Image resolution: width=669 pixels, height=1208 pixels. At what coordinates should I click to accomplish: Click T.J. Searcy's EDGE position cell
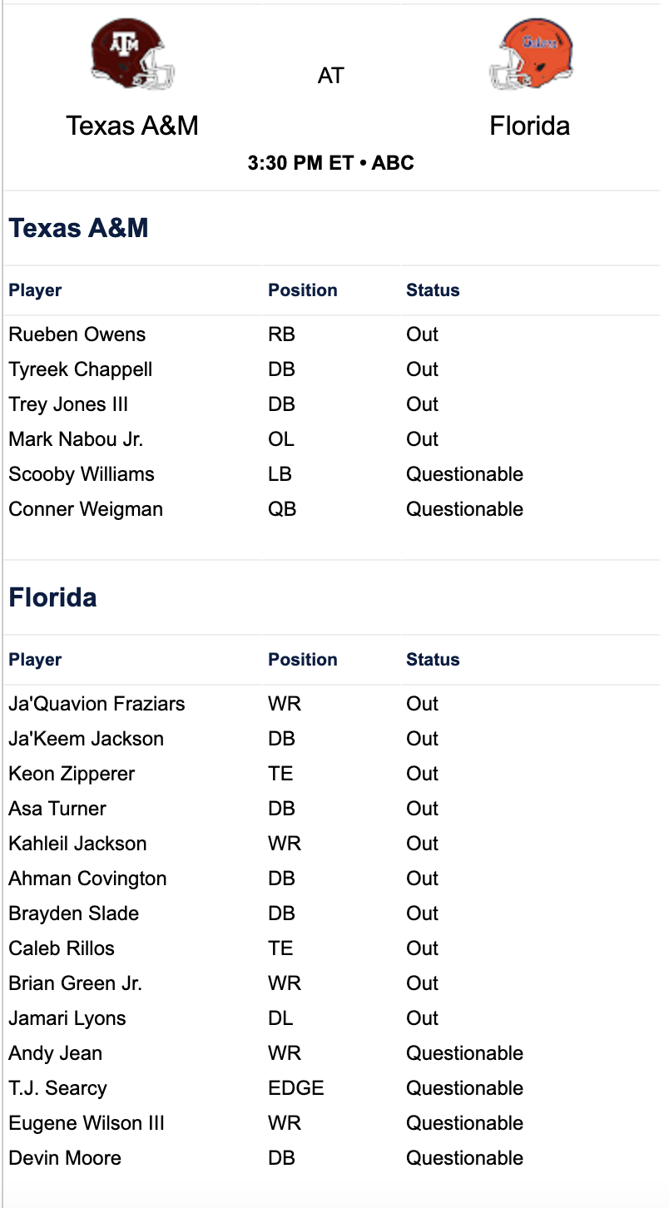click(295, 1088)
